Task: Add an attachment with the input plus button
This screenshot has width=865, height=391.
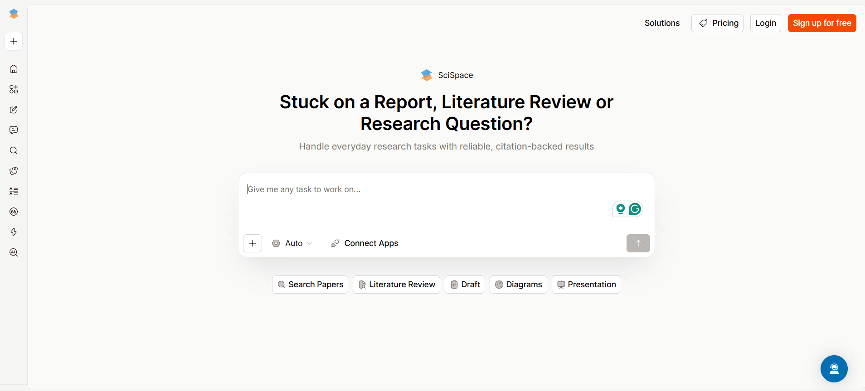Action: [x=253, y=243]
